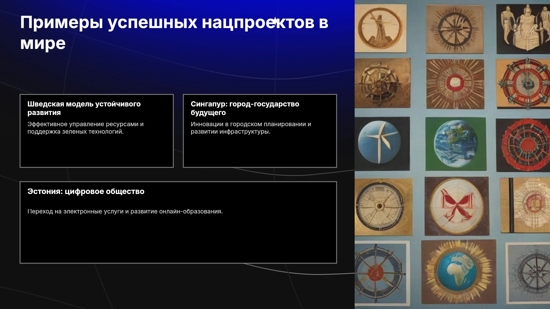
Task: Click the standing figure in circle artwork
Action: click(x=381, y=28)
